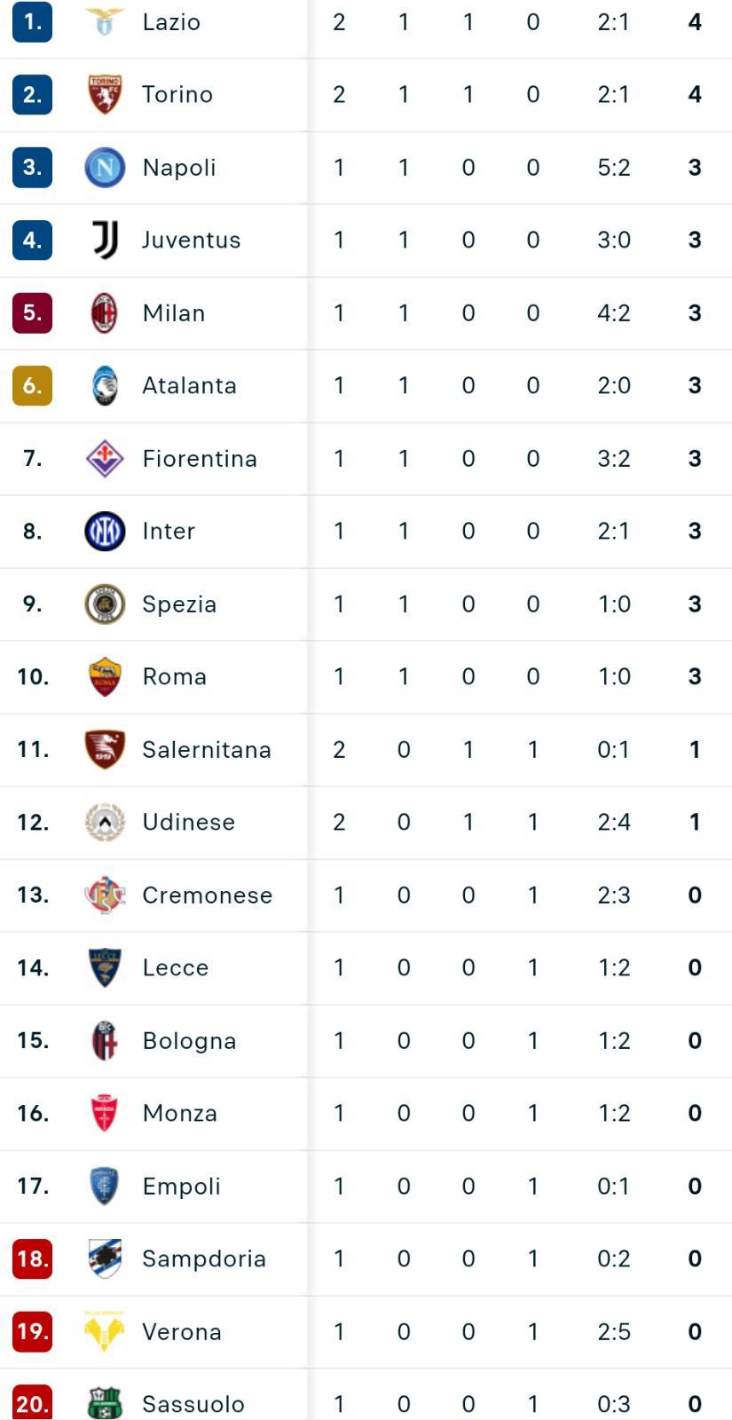Click the Cremonese team name

tap(208, 895)
